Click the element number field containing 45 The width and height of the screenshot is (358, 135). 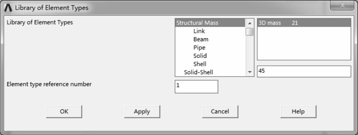pos(304,71)
